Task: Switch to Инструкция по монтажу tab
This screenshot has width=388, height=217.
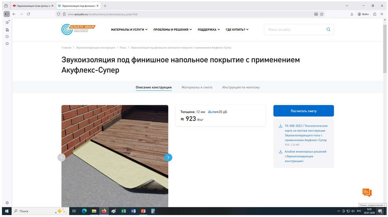Action: click(x=241, y=87)
